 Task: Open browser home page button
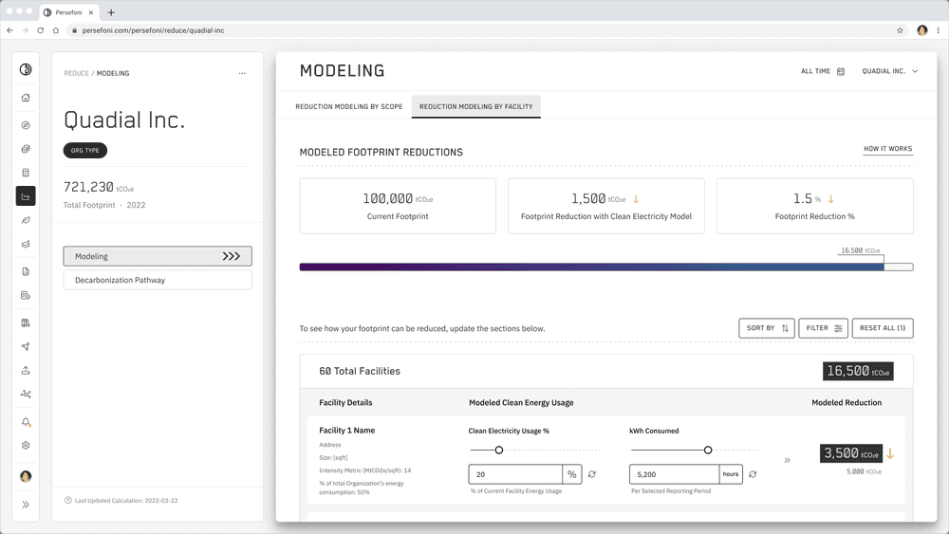tap(56, 30)
